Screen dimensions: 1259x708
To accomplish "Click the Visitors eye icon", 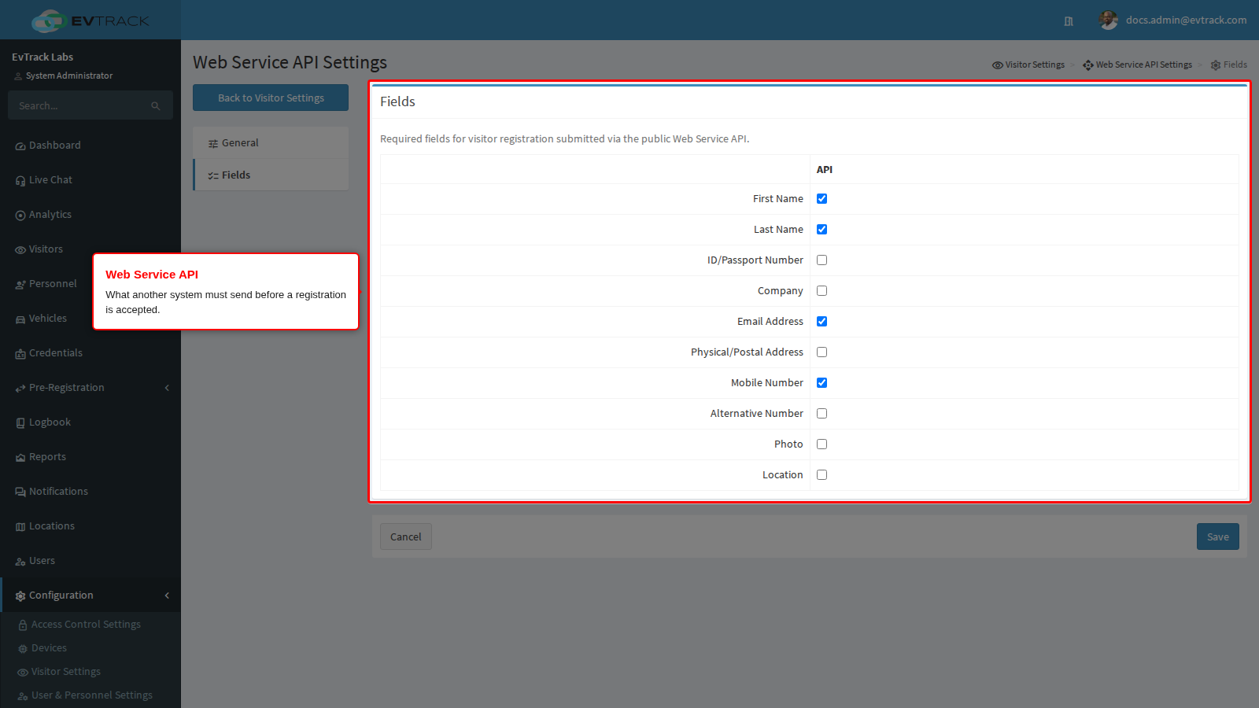I will [x=20, y=250].
